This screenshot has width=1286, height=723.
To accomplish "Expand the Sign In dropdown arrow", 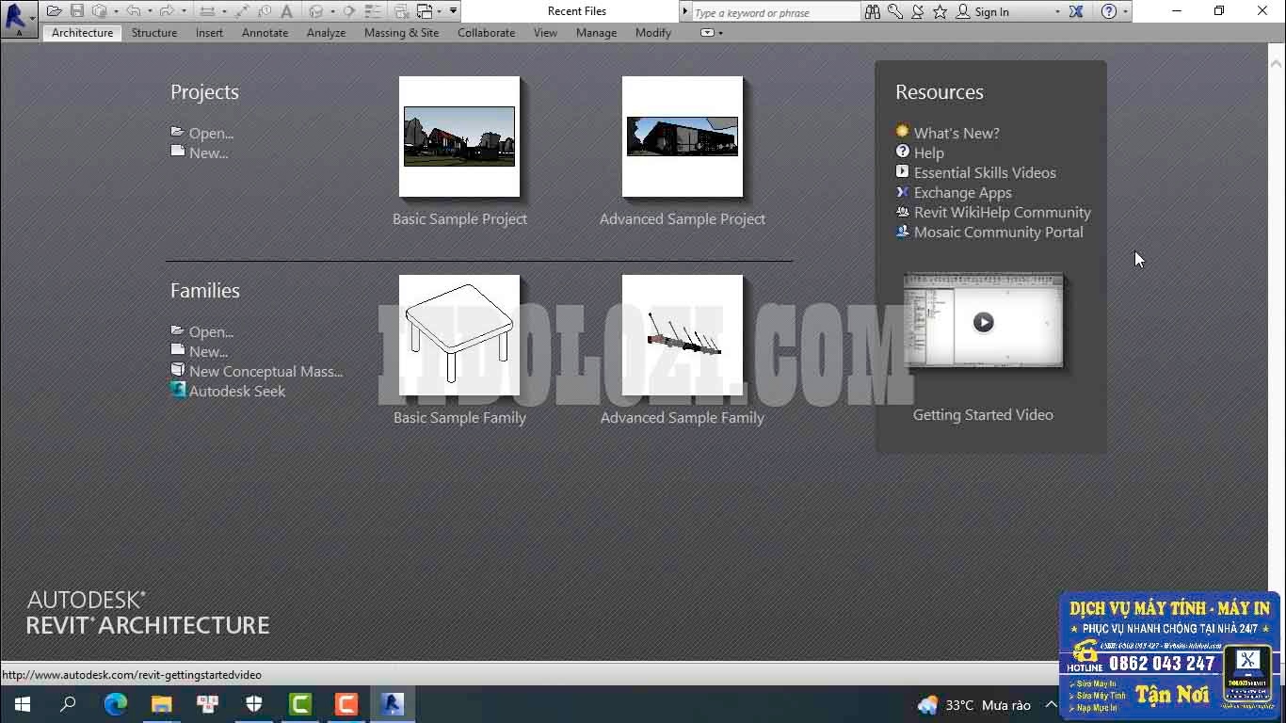I will 1057,12.
